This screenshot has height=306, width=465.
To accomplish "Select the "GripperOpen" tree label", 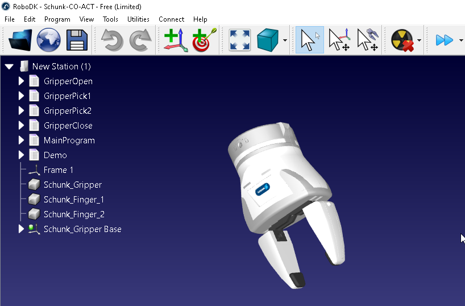I will click(68, 81).
